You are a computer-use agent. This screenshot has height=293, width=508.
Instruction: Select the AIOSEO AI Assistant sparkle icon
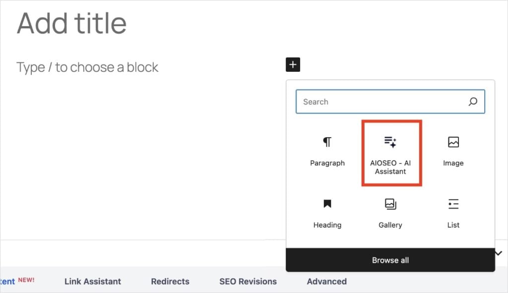(390, 143)
